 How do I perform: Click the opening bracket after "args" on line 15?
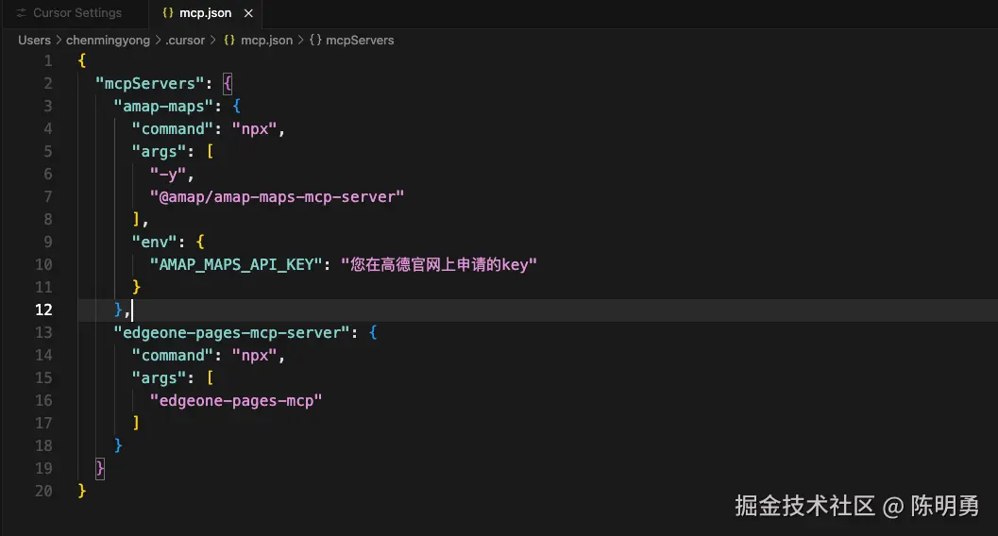[210, 377]
